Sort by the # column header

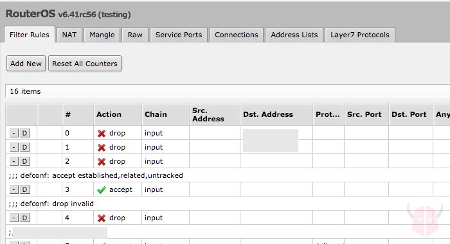pos(78,114)
